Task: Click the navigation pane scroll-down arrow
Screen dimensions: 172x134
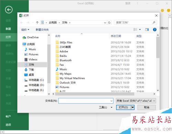Action: pos(49,94)
